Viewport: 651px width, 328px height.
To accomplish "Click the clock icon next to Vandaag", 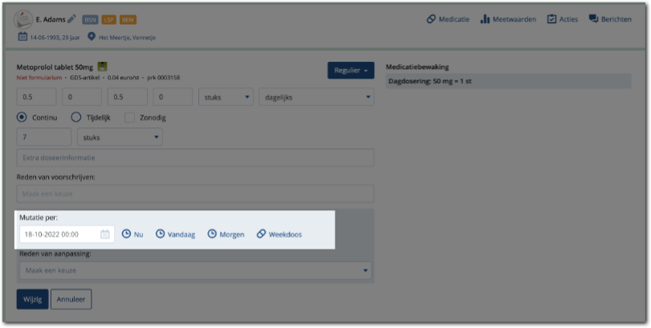I will click(161, 234).
